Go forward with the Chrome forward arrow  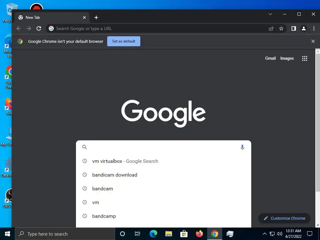tap(29, 28)
